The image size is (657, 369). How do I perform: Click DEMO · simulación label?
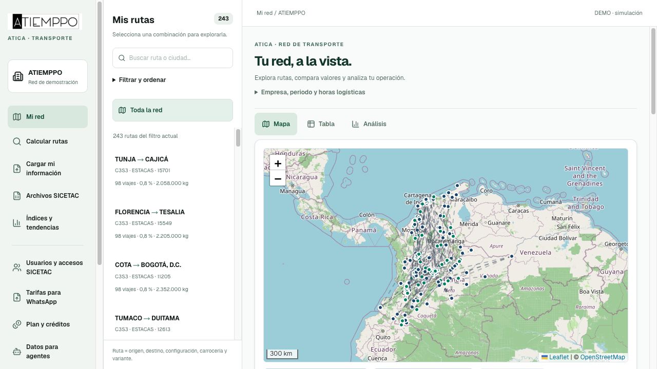[619, 13]
